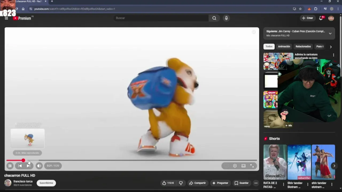
Task: Click the search magnifier button
Action: (214, 18)
